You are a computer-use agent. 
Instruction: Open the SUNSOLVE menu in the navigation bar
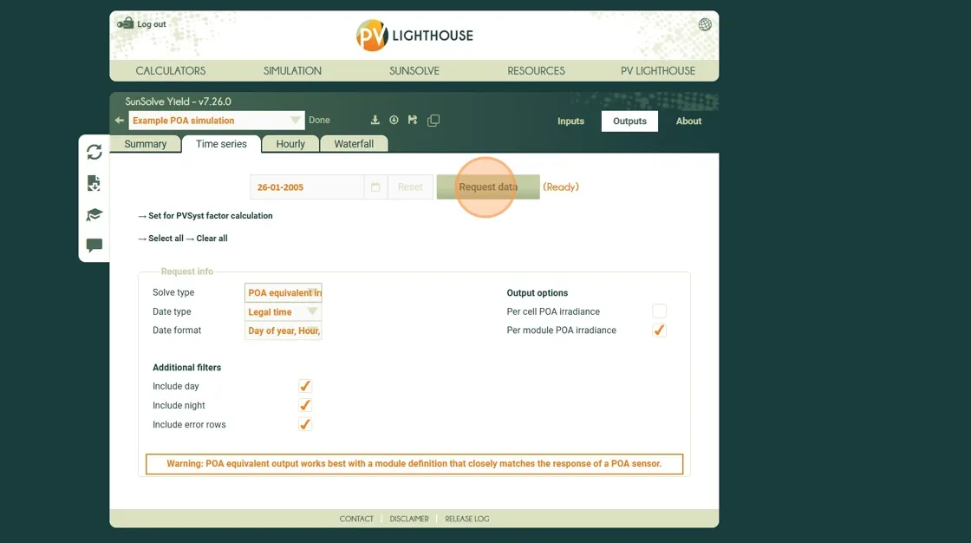click(414, 70)
